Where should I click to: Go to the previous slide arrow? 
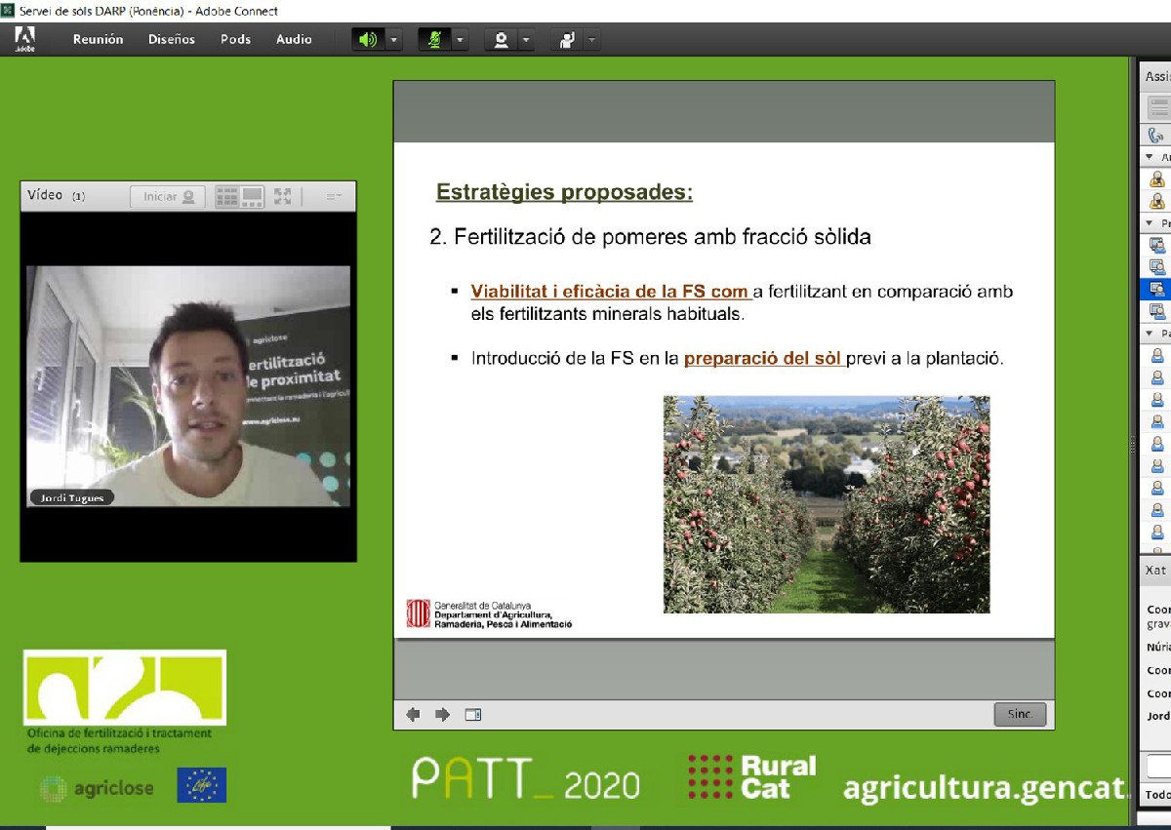(413, 715)
